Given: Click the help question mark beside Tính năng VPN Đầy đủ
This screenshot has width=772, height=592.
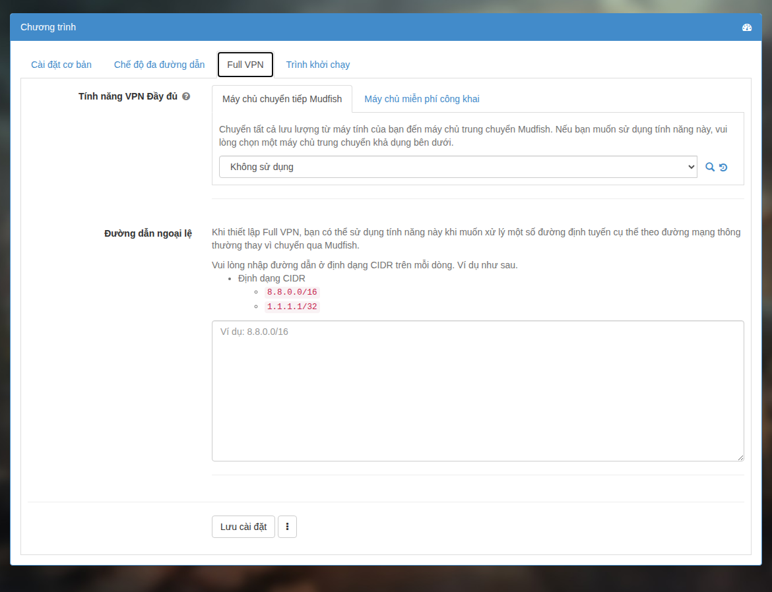Looking at the screenshot, I should tap(186, 96).
